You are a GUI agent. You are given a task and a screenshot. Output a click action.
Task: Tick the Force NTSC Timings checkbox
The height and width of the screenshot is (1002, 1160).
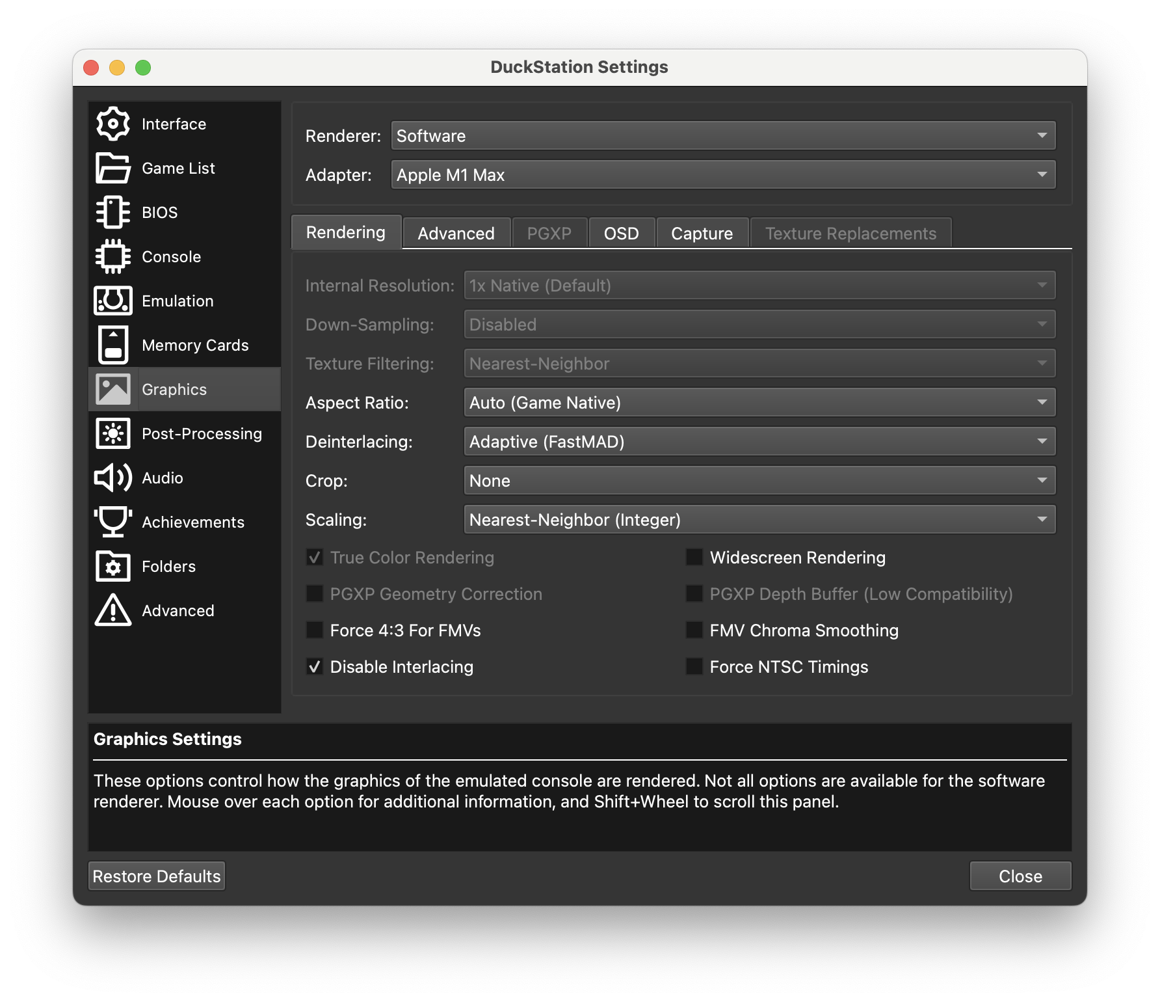click(x=694, y=667)
